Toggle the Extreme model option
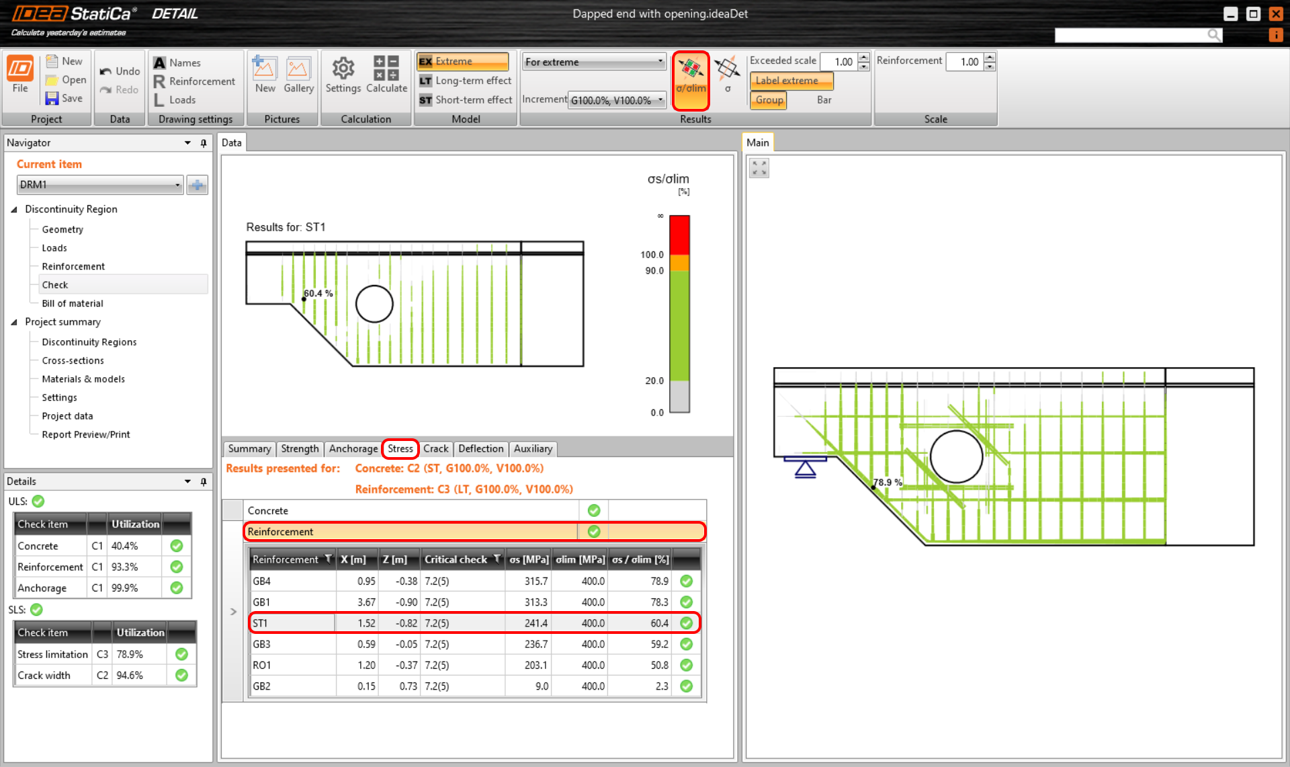The width and height of the screenshot is (1290, 767). pos(462,61)
